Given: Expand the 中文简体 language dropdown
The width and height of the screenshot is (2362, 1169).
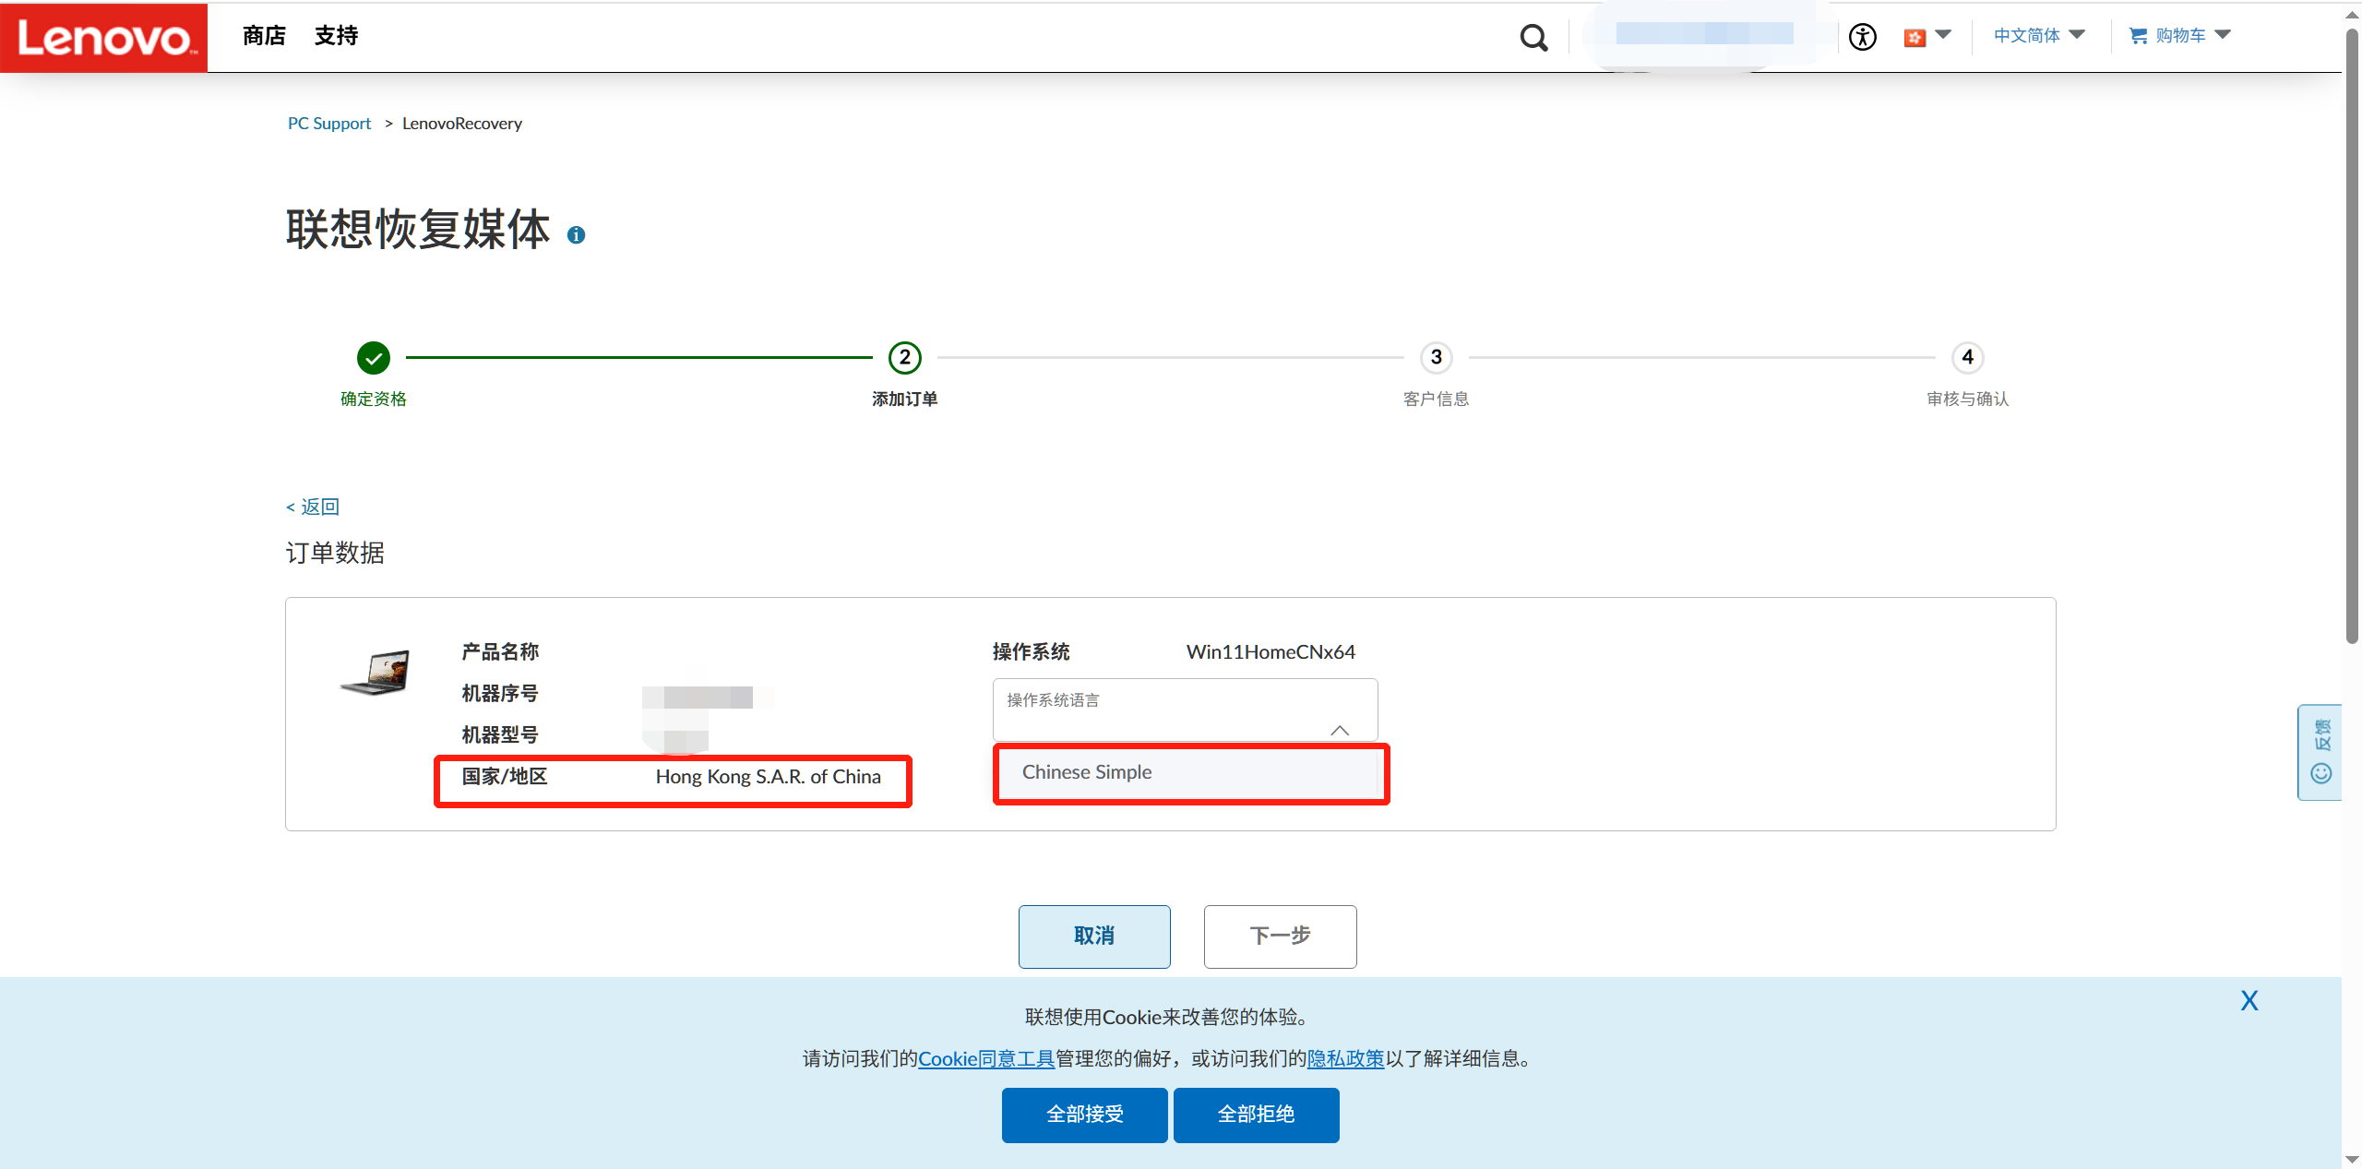Looking at the screenshot, I should pos(2039,36).
